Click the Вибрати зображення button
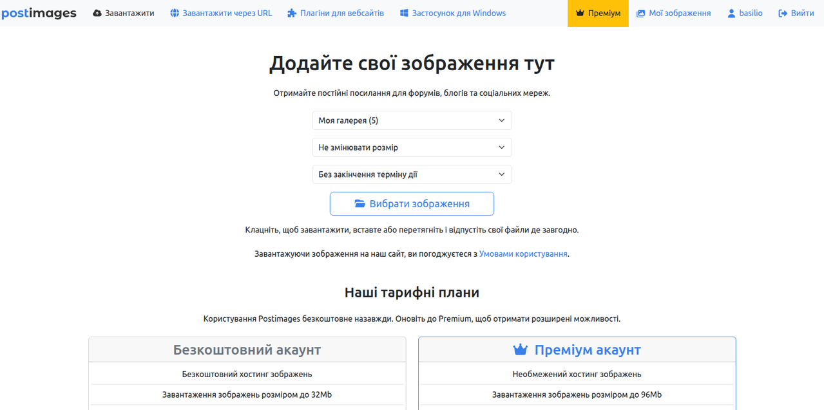This screenshot has width=824, height=410. (412, 203)
